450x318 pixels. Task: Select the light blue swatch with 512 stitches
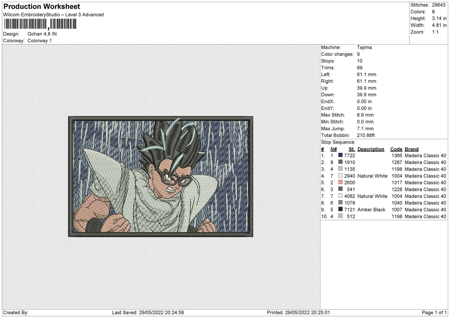340,216
